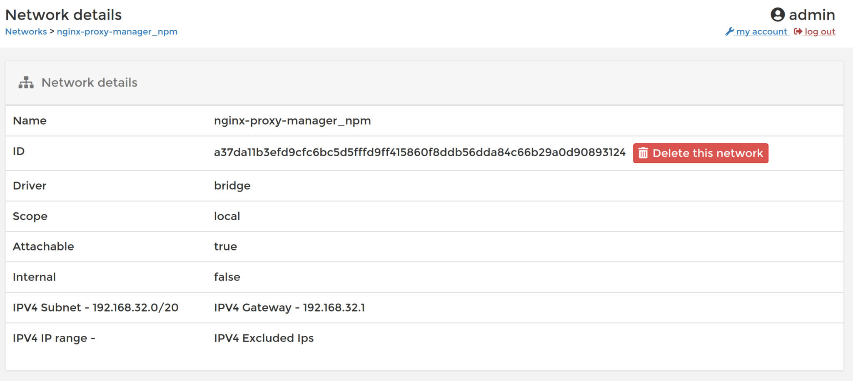The image size is (853, 381).
Task: Click the log out arrow icon
Action: click(x=797, y=31)
